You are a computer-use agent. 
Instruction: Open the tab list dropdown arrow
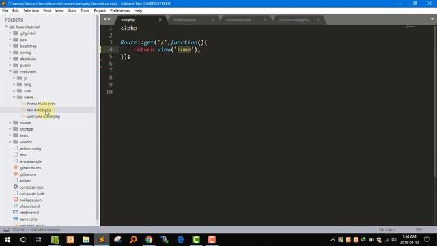tap(432, 19)
